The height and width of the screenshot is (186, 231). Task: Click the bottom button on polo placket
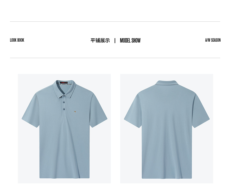pos(64,109)
